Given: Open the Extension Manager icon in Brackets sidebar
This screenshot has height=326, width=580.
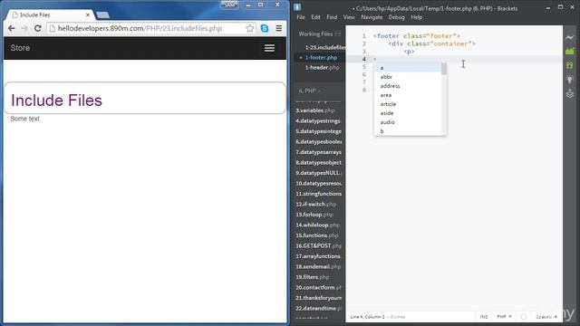Looking at the screenshot, I should click(x=570, y=52).
